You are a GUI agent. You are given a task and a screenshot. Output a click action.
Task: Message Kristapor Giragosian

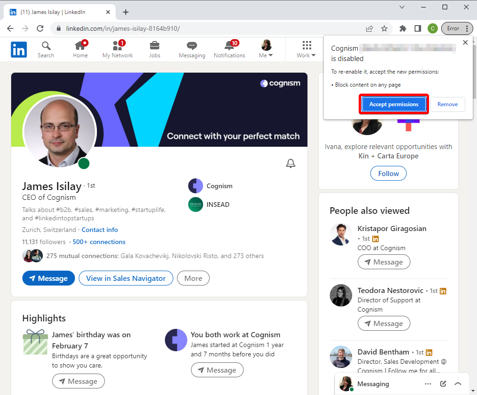click(x=384, y=262)
